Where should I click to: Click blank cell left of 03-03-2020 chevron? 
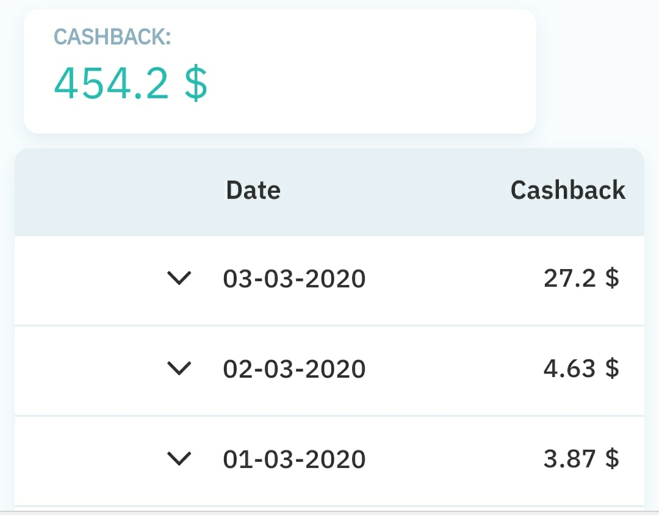click(84, 281)
